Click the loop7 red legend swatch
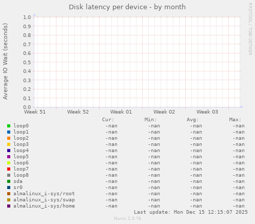This screenshot has height=224, width=255. coord(9,169)
